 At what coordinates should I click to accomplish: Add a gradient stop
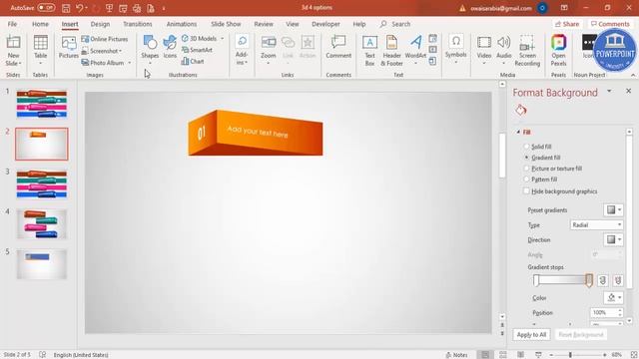coord(603,280)
